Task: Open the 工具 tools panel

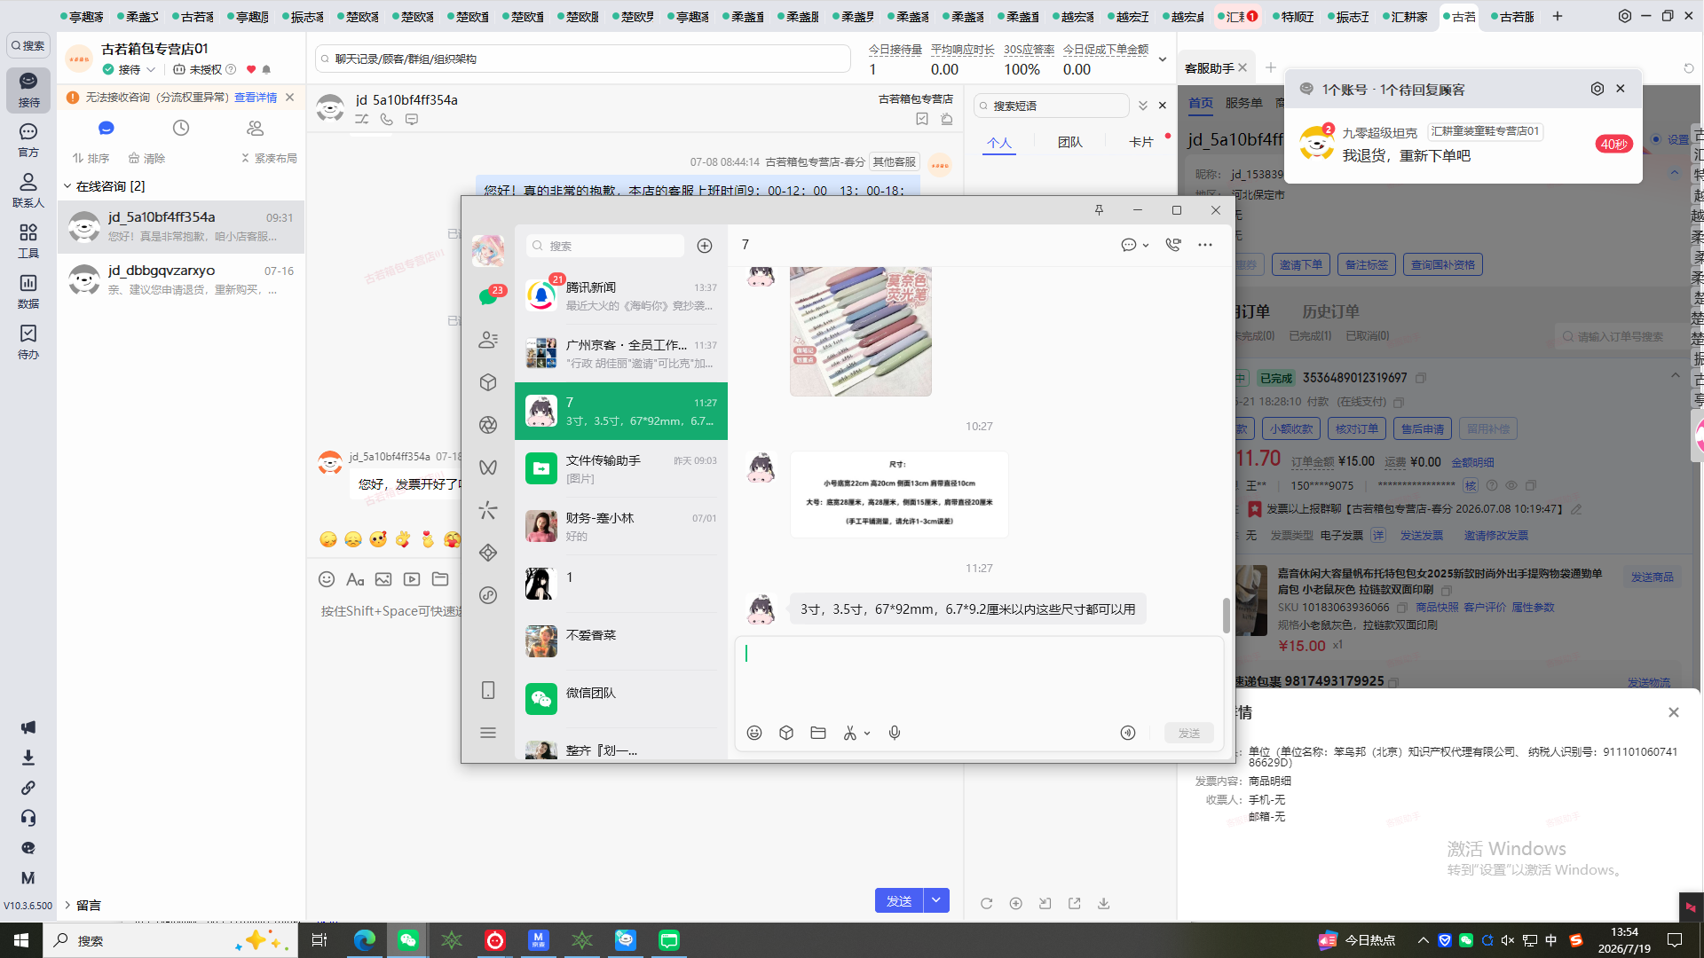Action: tap(28, 240)
